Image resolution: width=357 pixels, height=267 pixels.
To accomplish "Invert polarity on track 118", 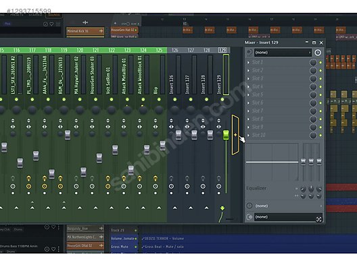I will point(45,121).
